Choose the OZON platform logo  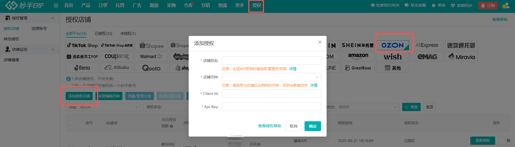392,46
